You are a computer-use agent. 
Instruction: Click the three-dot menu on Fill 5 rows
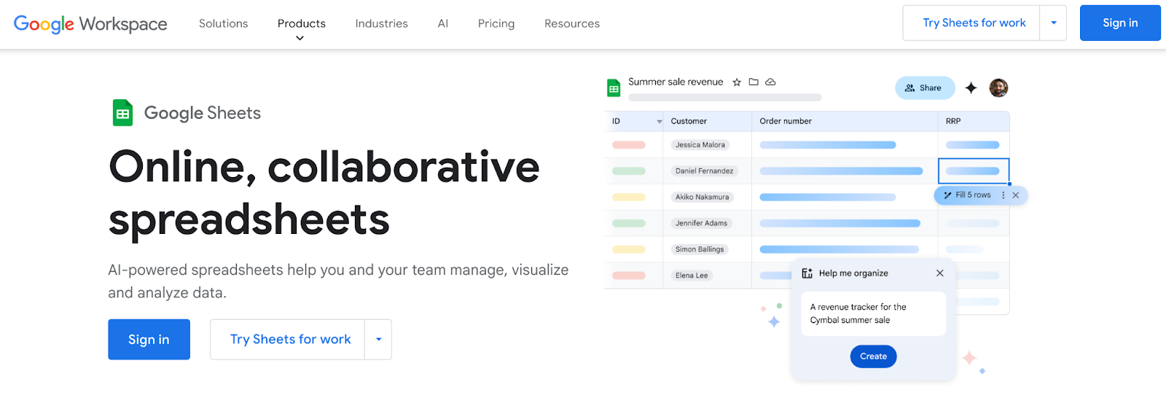(1003, 195)
